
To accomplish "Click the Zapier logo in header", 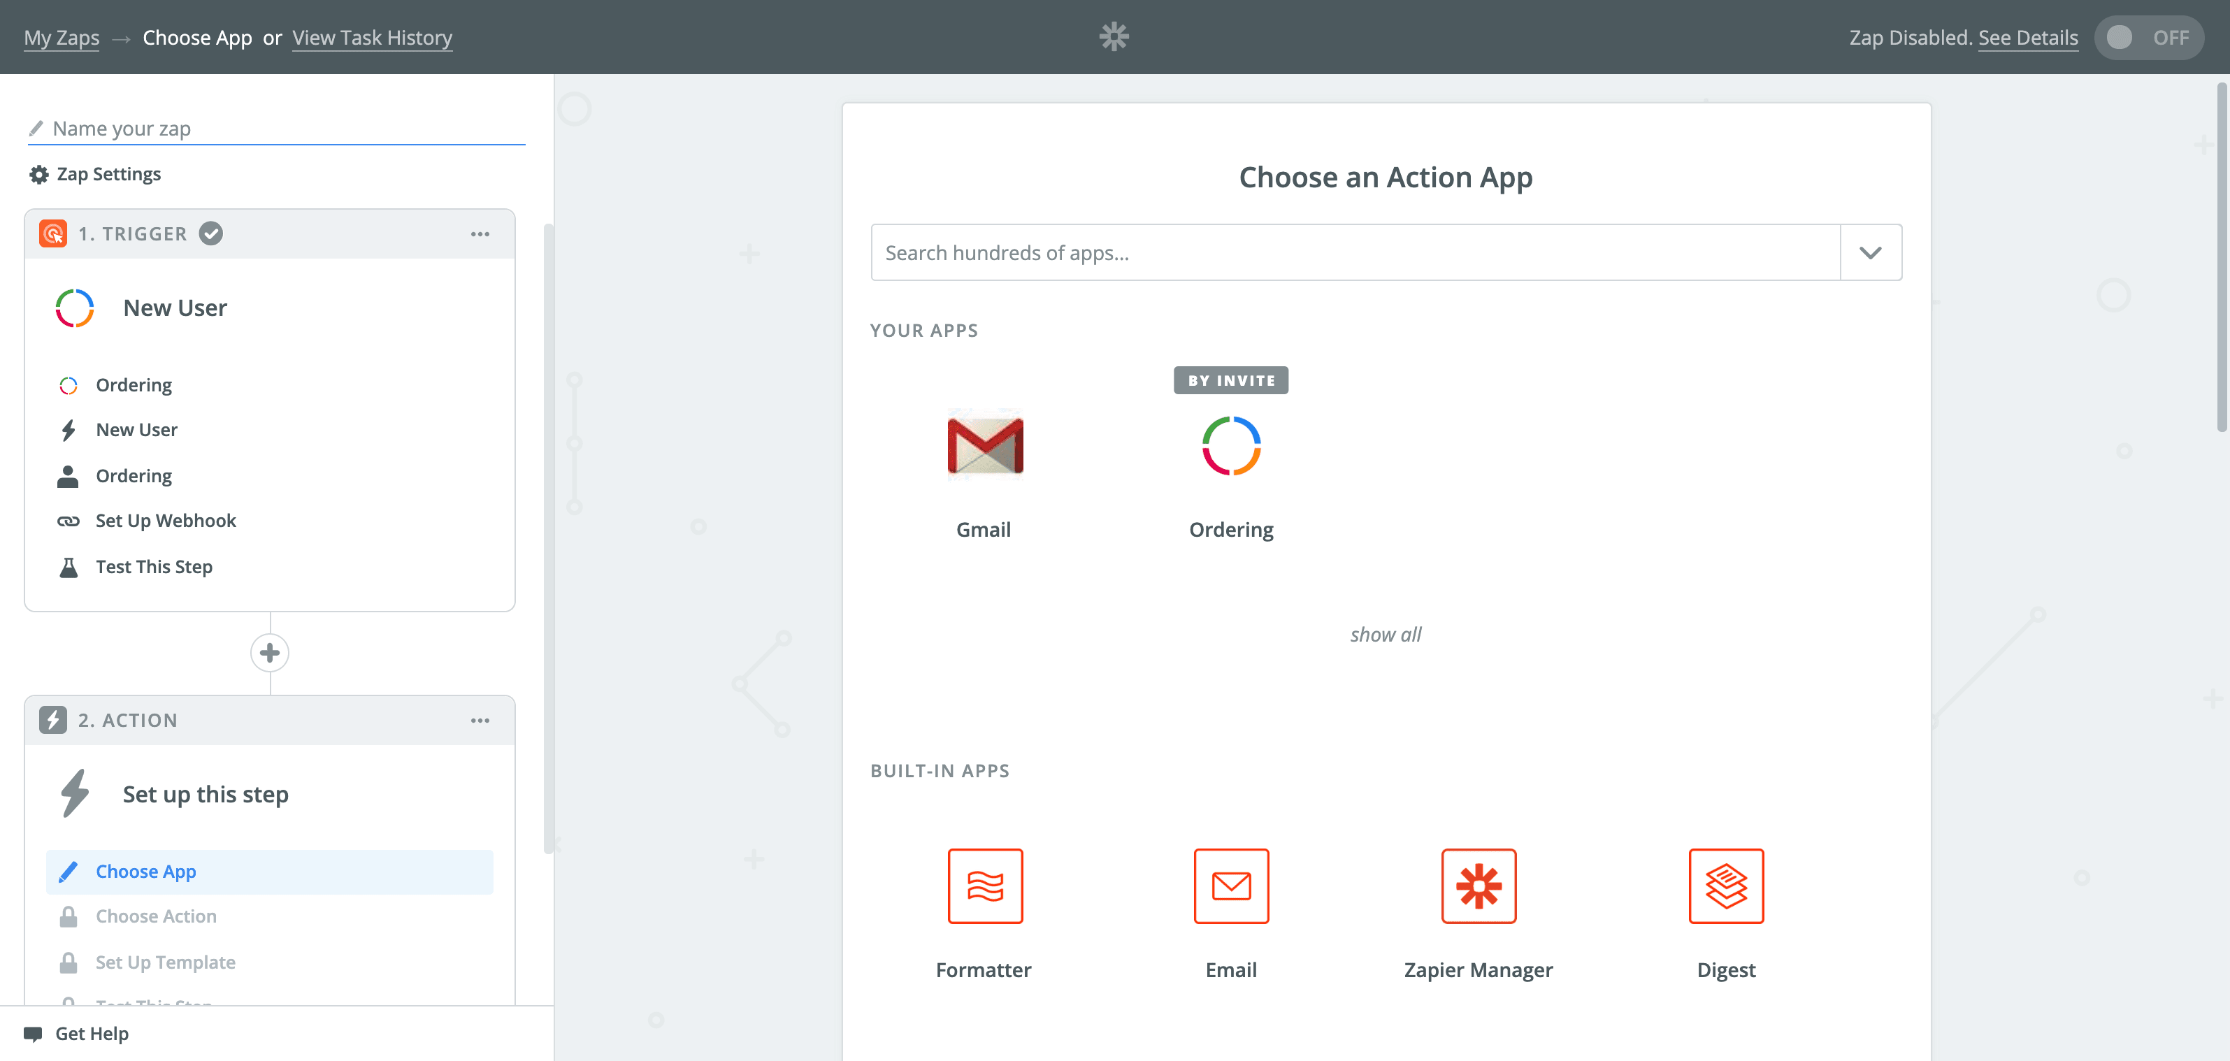I will [1114, 36].
